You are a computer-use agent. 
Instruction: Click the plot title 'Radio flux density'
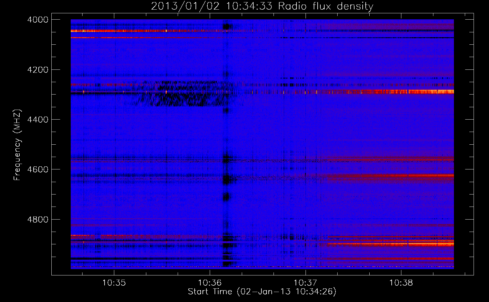click(x=325, y=6)
